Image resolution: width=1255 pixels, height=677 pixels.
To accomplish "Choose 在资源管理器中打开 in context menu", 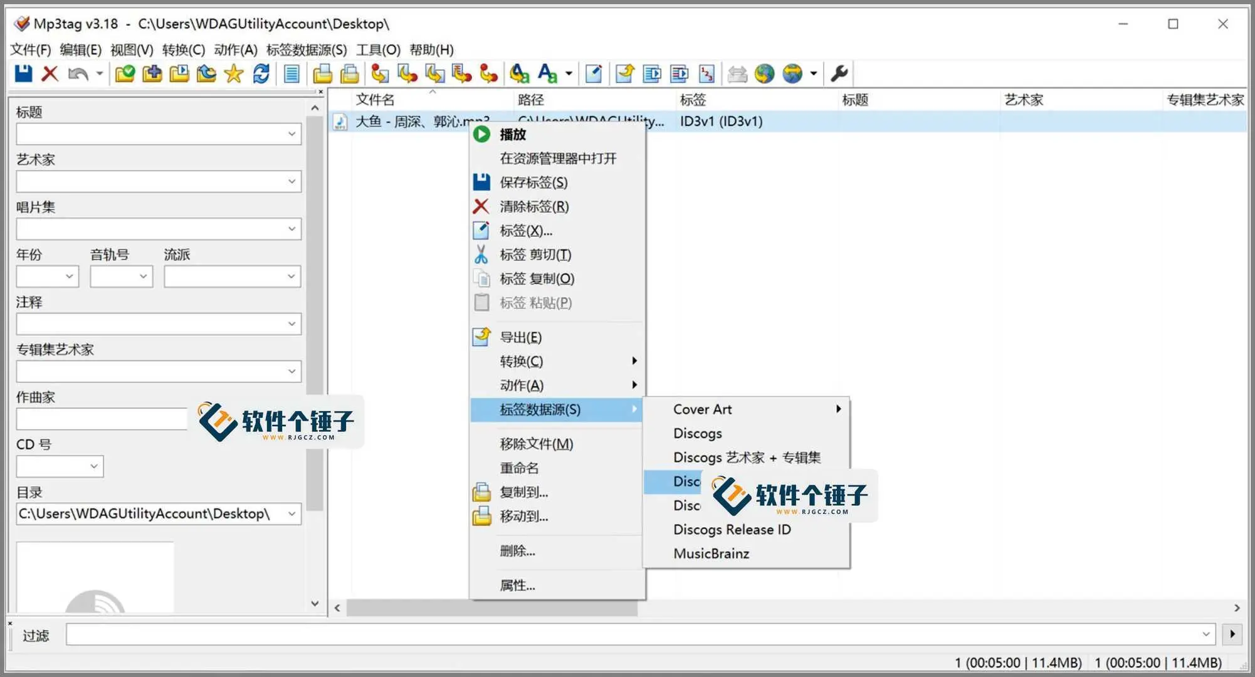I will 557,158.
